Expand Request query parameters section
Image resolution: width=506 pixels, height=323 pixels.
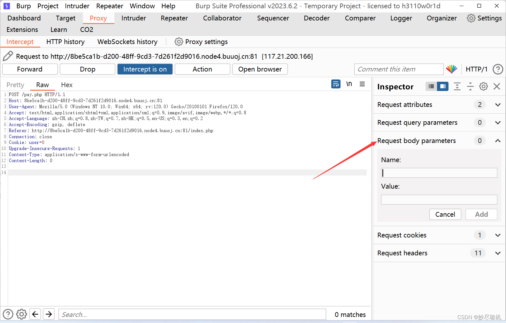[x=498, y=123]
